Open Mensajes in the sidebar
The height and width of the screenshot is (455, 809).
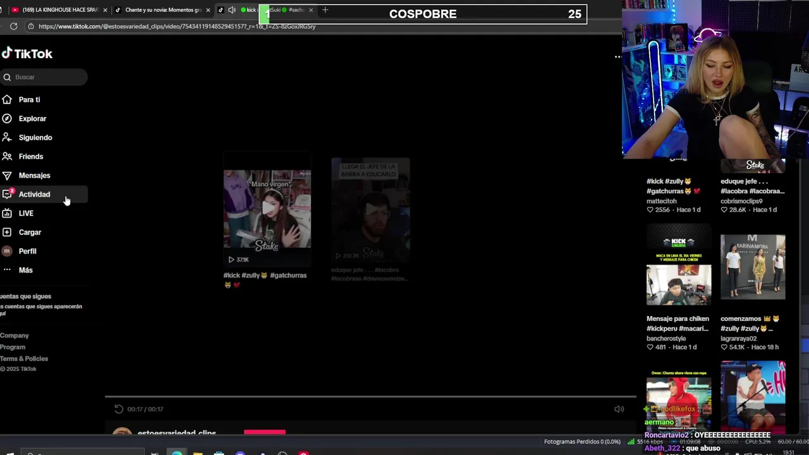tap(34, 176)
